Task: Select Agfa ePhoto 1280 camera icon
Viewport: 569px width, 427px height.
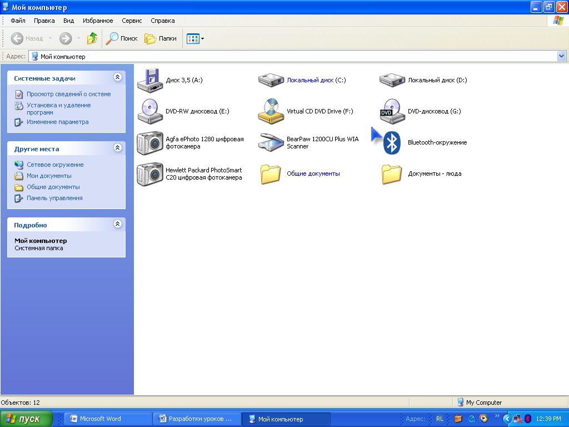Action: 149,143
